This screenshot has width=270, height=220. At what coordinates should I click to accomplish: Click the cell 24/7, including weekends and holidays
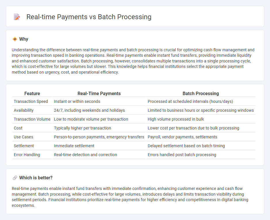99,110
